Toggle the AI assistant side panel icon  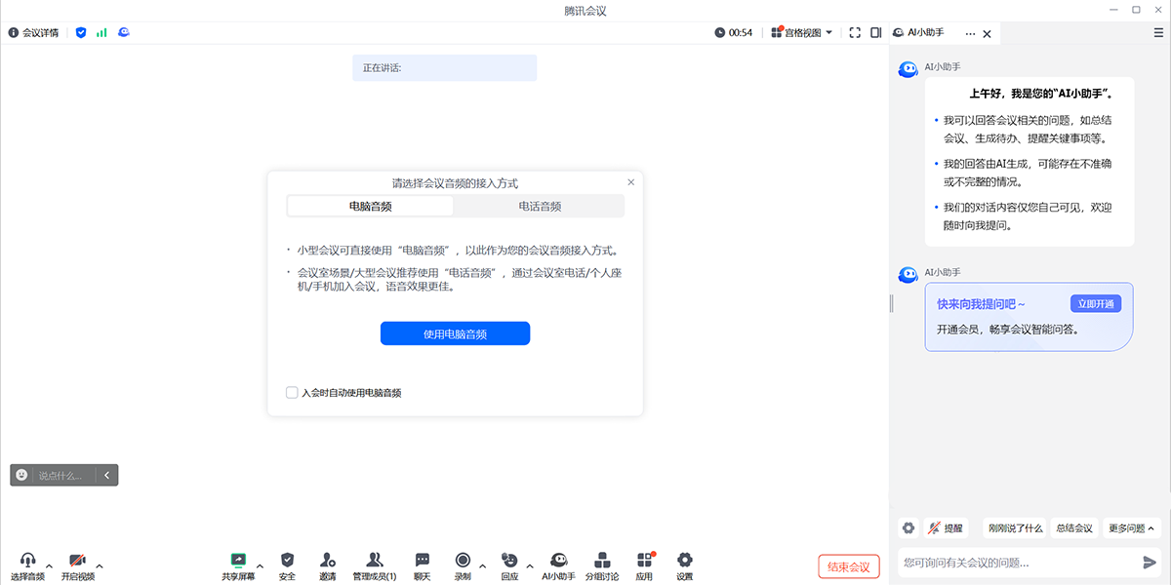pos(875,32)
